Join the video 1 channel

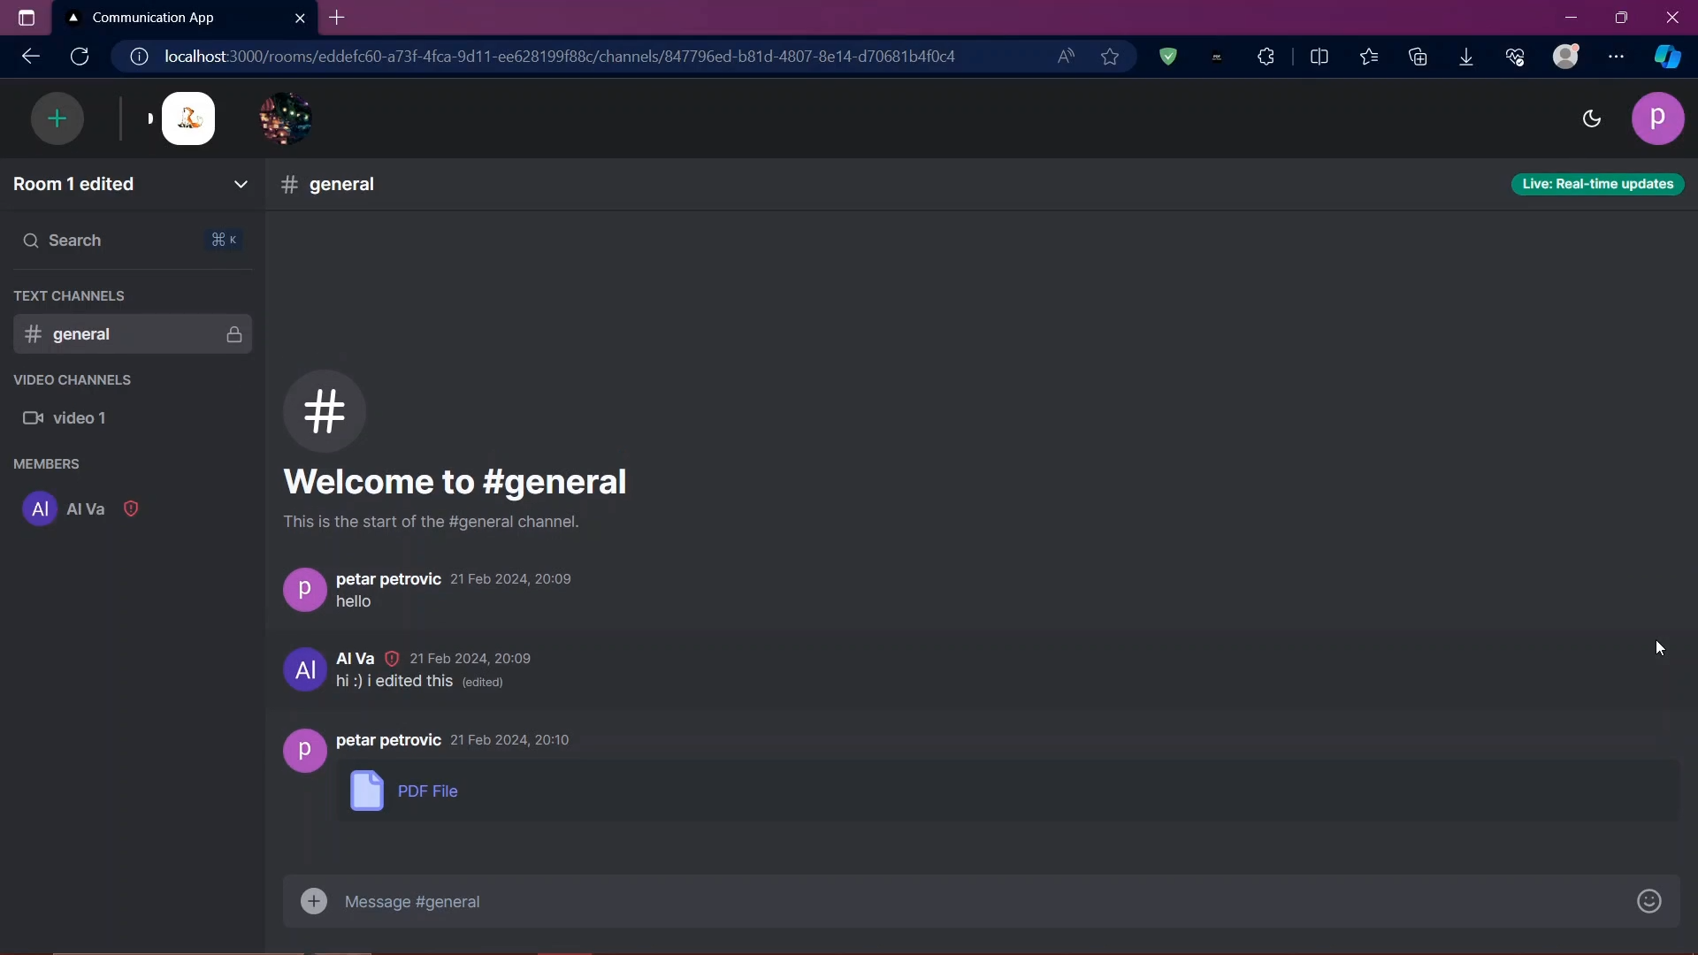79,418
